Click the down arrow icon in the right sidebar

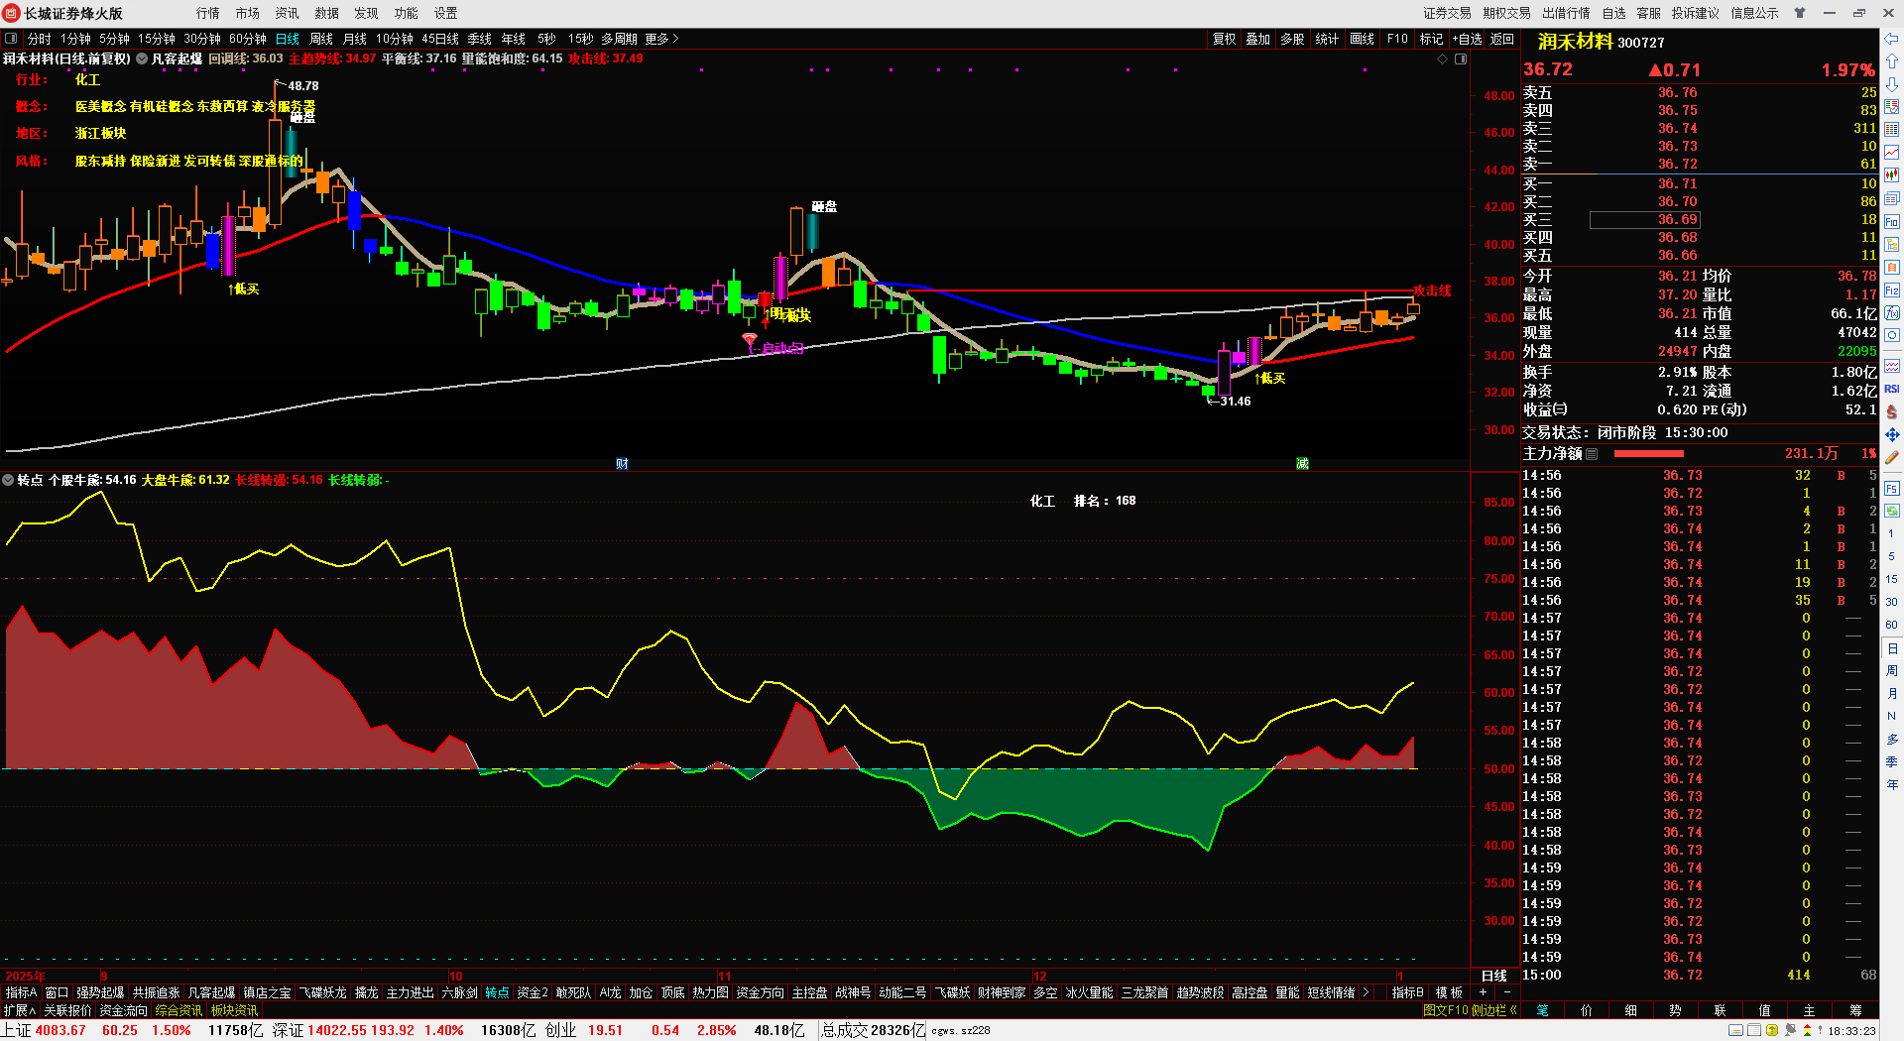(x=1892, y=84)
